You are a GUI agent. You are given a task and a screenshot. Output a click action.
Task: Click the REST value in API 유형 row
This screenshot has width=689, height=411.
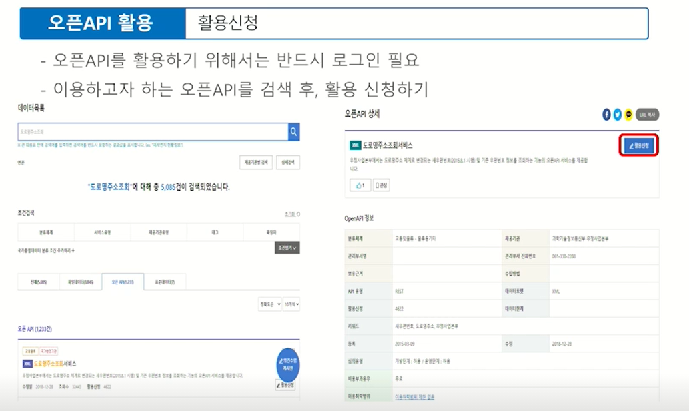(x=400, y=291)
